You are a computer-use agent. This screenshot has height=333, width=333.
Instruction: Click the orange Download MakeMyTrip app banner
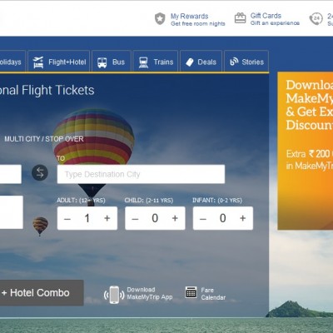click(x=306, y=151)
